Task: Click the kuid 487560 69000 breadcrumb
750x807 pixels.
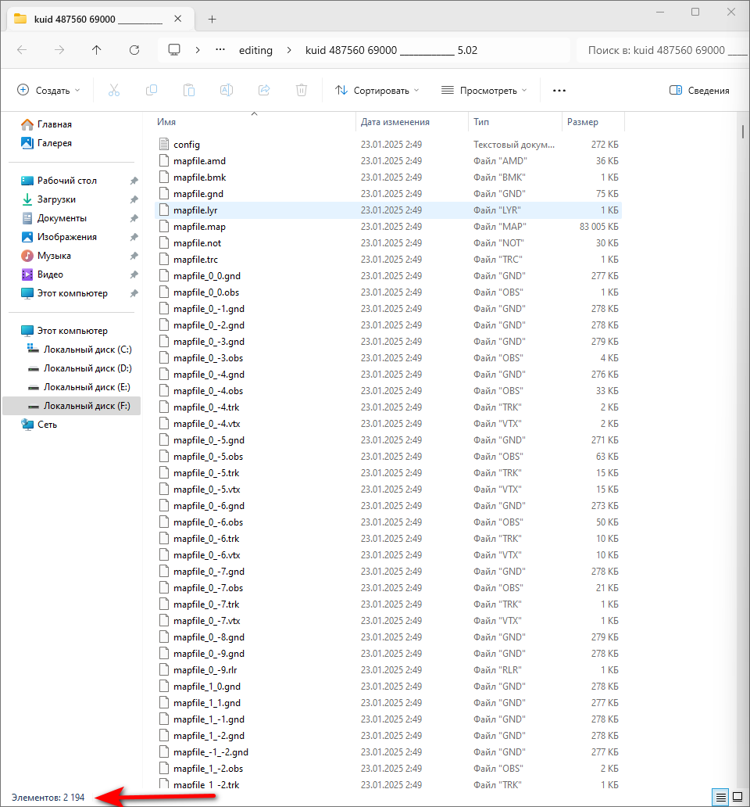Action: tap(391, 50)
